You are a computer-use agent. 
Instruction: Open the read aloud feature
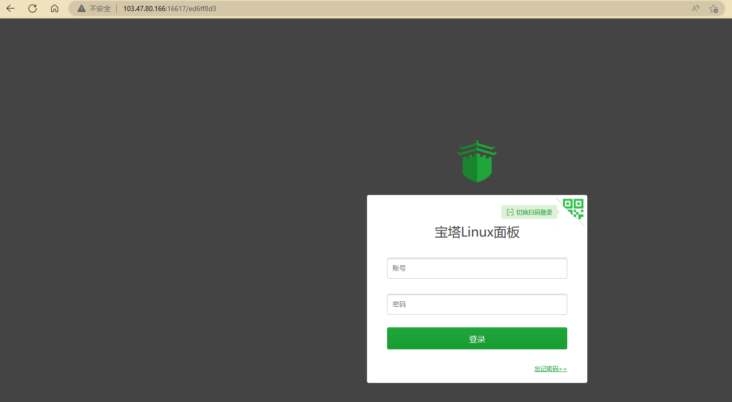695,9
